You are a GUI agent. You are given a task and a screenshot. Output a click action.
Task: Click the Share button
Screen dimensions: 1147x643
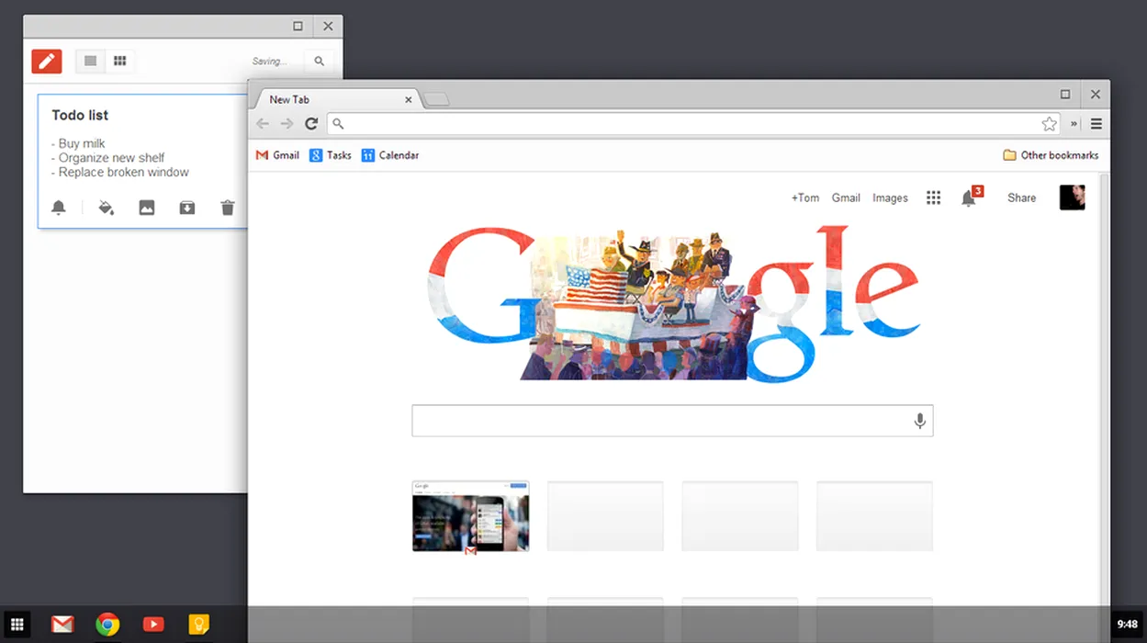point(1021,197)
